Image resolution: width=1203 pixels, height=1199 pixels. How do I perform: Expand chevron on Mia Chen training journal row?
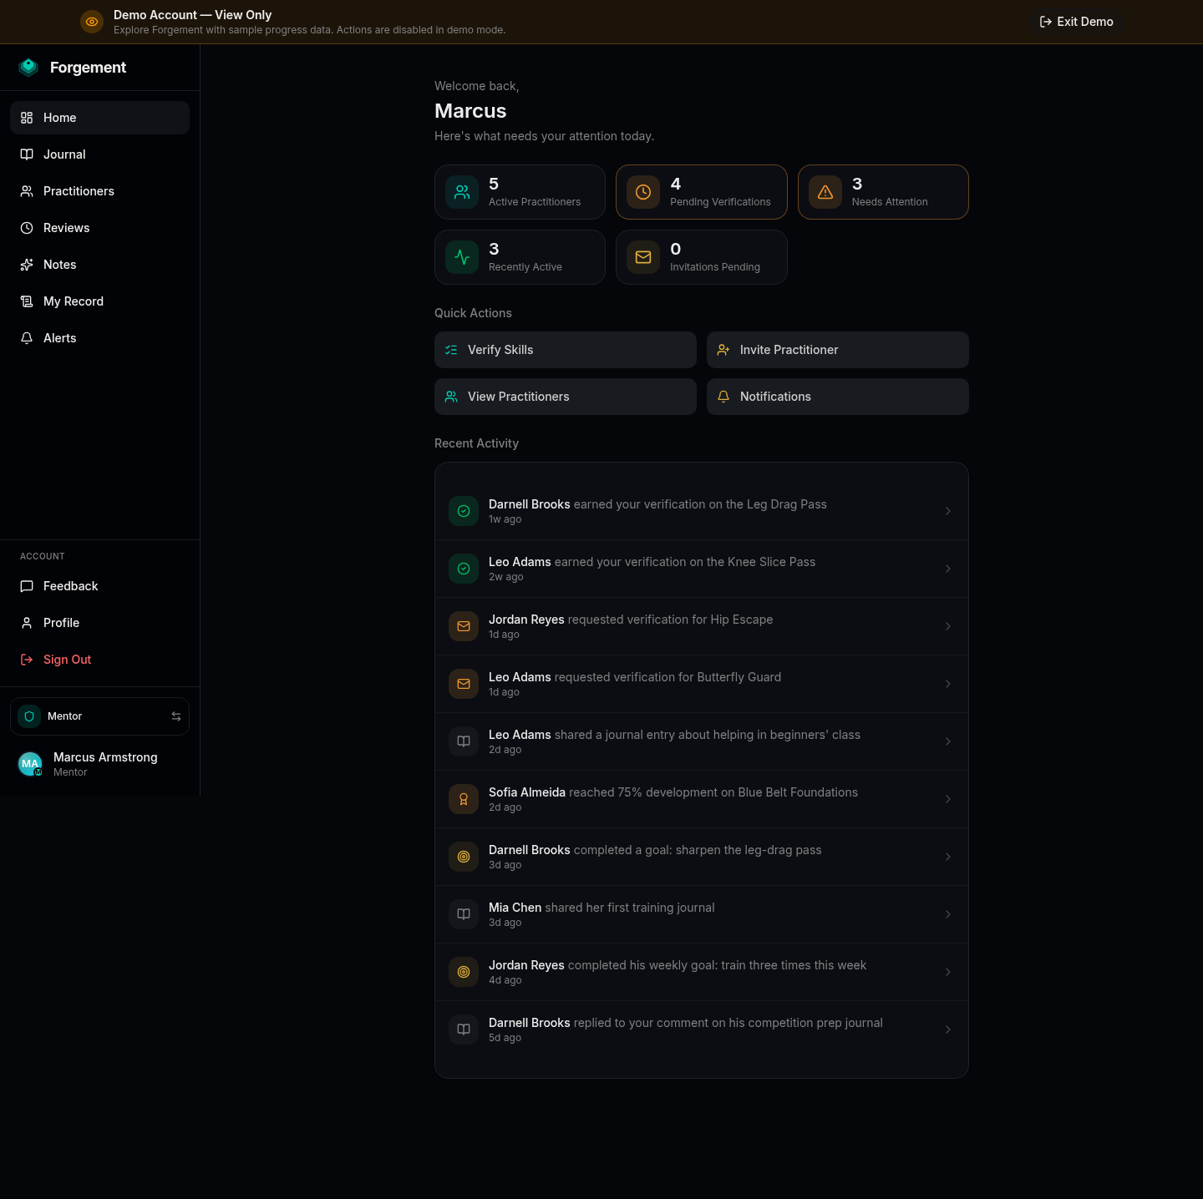pyautogui.click(x=948, y=914)
